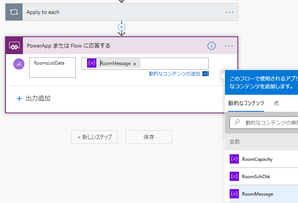Select RoomMessage from the variables list

[264, 194]
